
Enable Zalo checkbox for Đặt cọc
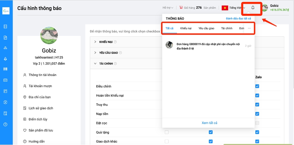(x=257, y=123)
